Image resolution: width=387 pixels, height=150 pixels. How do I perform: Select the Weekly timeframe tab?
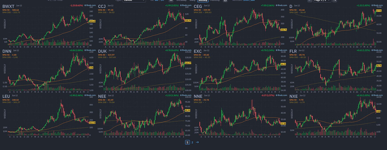[203, 1]
